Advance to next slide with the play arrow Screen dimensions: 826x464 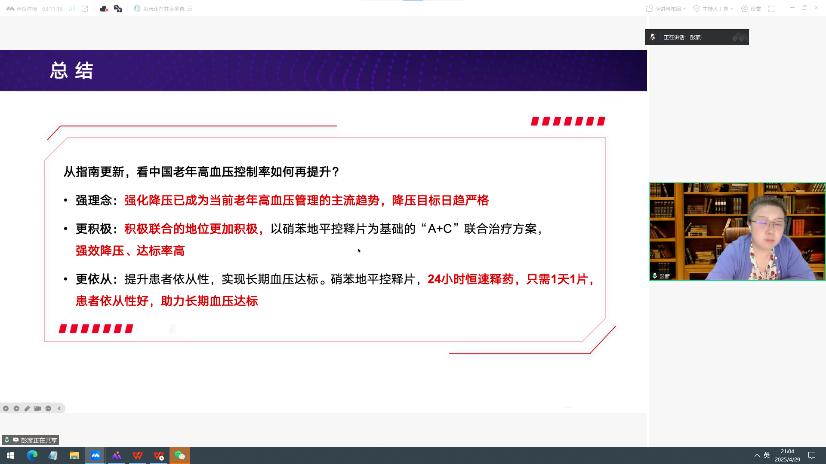coord(16,409)
